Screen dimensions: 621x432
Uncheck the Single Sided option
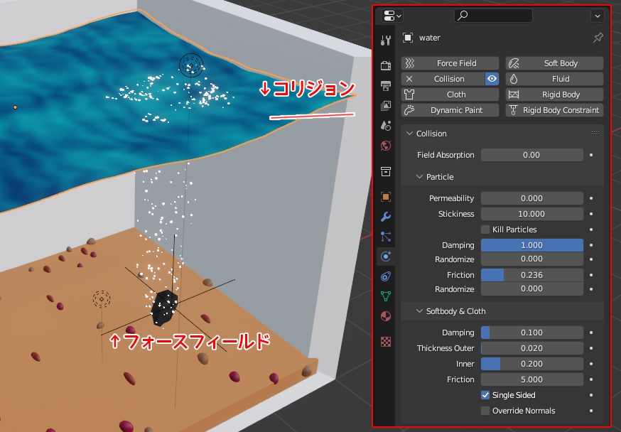(x=485, y=395)
